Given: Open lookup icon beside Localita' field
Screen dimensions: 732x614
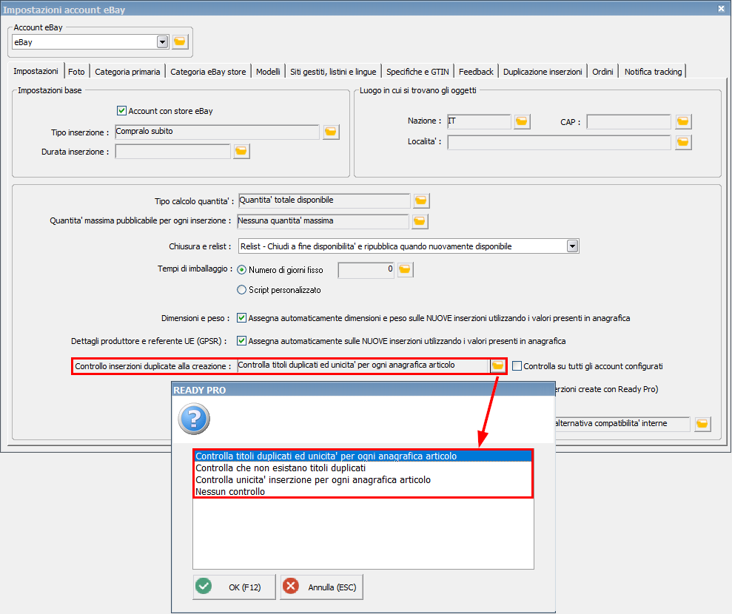Looking at the screenshot, I should click(x=683, y=142).
